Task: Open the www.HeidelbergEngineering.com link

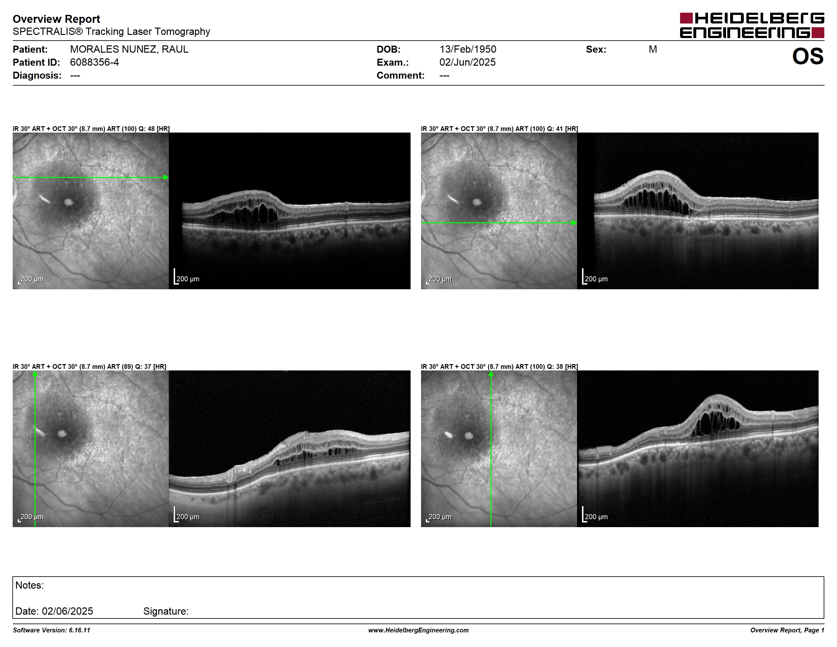Action: [418, 630]
